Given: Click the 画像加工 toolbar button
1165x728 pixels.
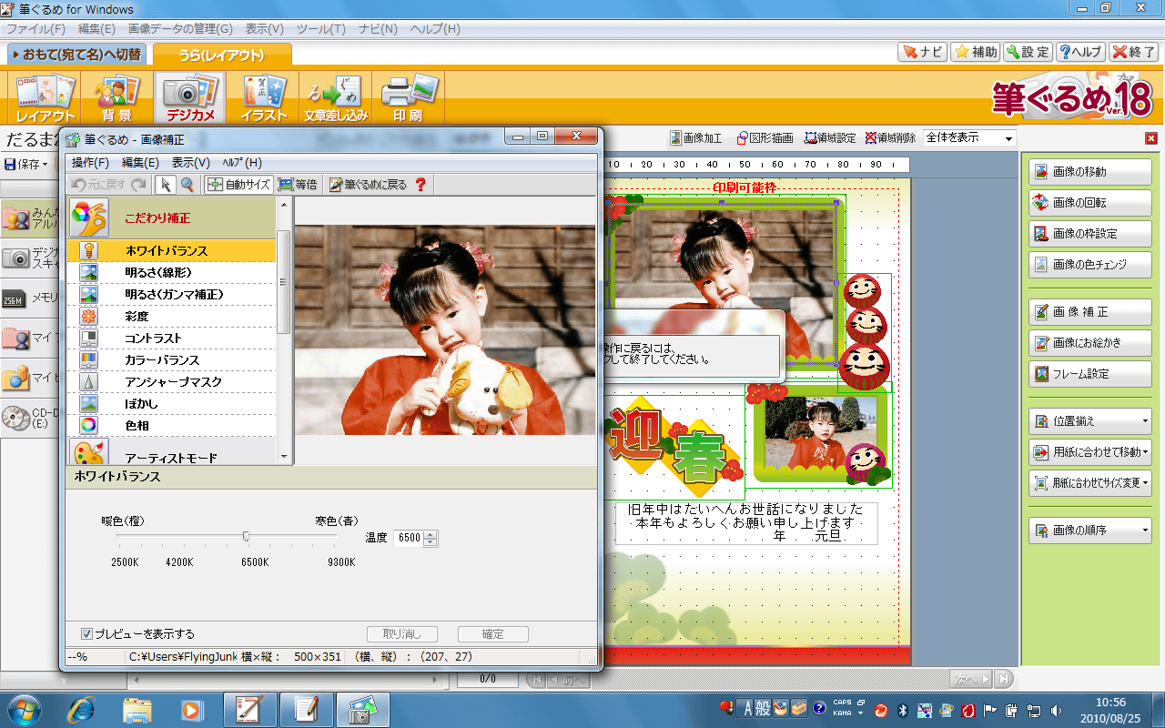Looking at the screenshot, I should (x=696, y=138).
